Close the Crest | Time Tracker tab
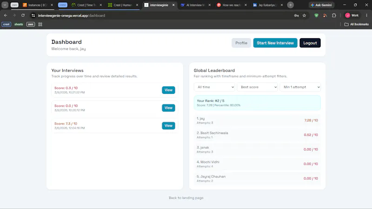372x209 pixels. pyautogui.click(x=100, y=5)
